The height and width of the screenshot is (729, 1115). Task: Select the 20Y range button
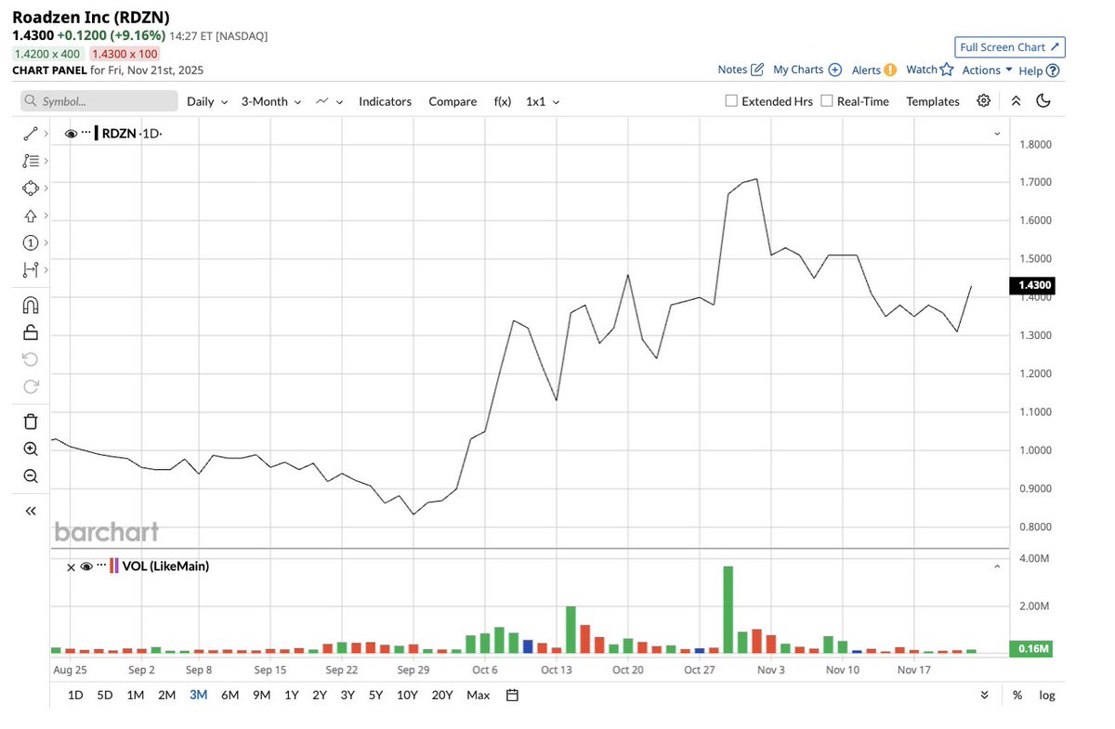point(442,695)
